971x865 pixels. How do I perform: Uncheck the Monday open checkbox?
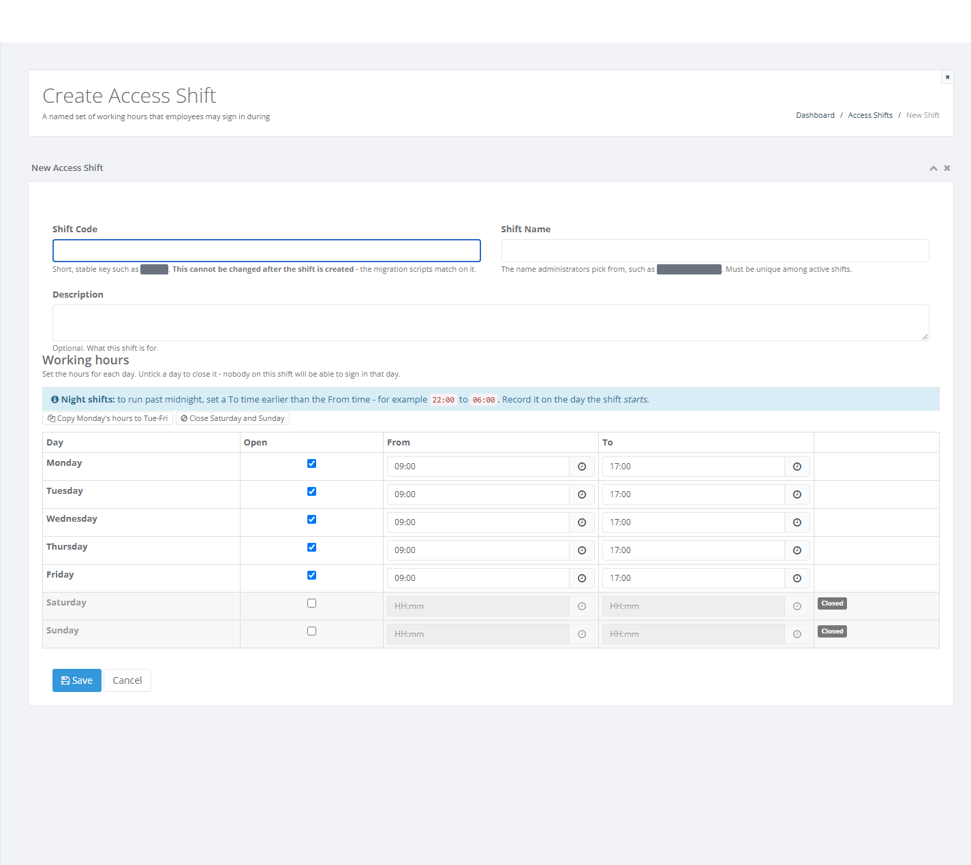pyautogui.click(x=311, y=464)
